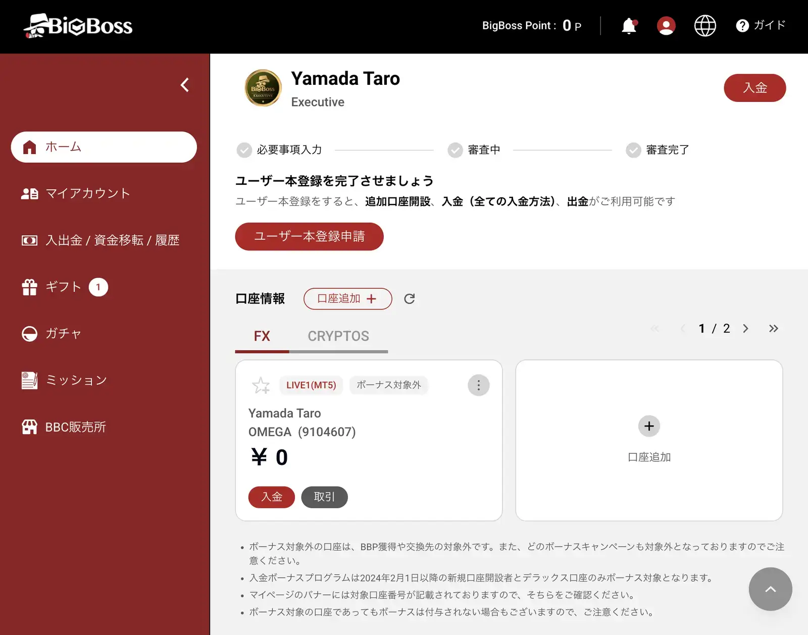Screen dimensions: 808x635
Task: Click the ¥ 0 balance
Action: pyautogui.click(x=270, y=457)
